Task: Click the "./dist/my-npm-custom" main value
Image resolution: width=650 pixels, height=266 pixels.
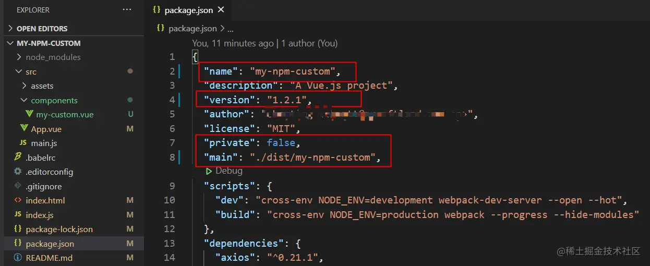Action: 312,157
